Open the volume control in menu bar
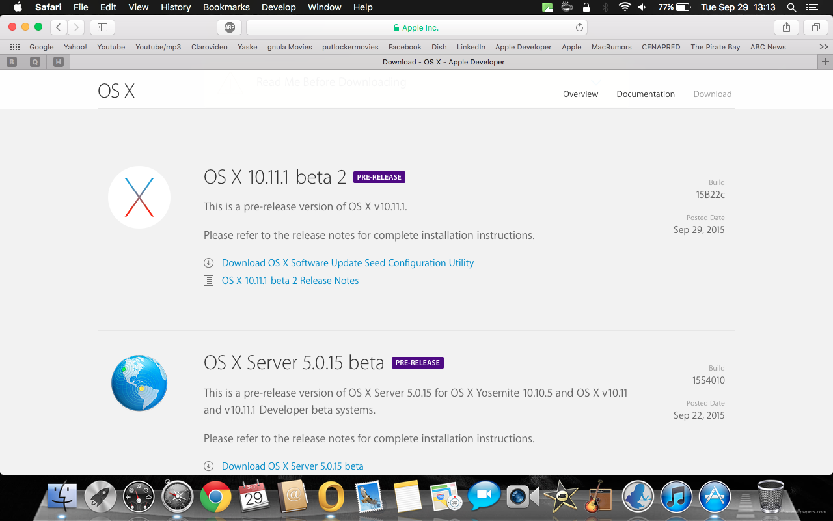The height and width of the screenshot is (521, 833). pos(642,7)
